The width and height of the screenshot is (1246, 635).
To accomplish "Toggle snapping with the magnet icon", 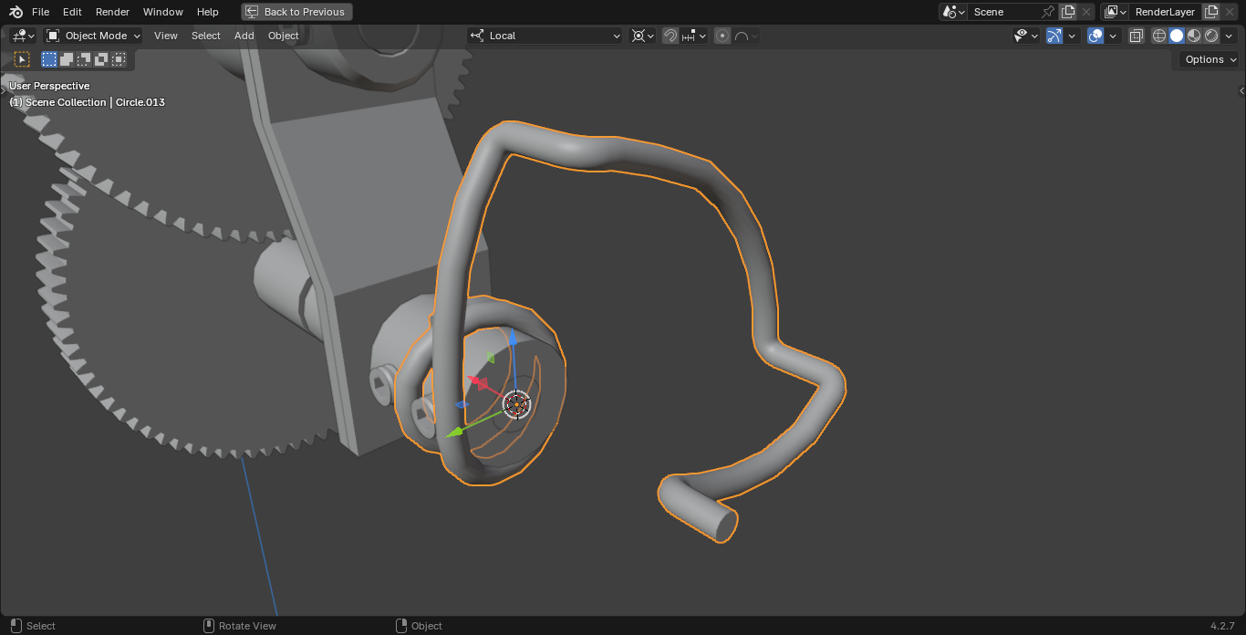I will coord(670,36).
